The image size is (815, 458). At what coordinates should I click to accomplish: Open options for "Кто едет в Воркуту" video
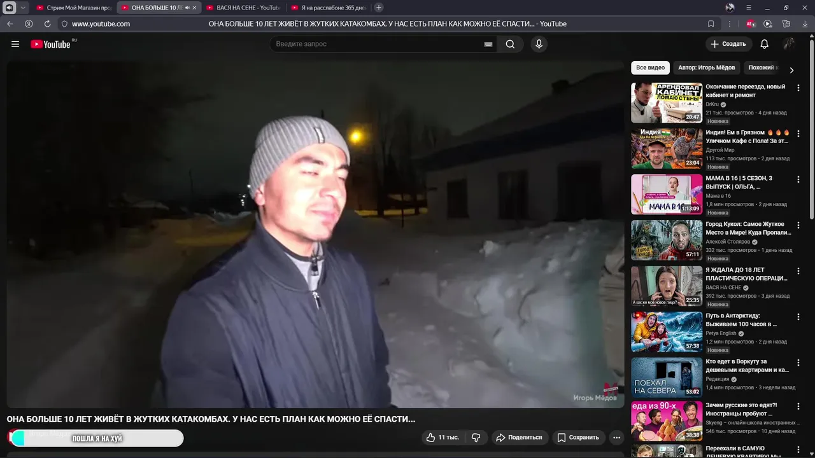coord(798,363)
